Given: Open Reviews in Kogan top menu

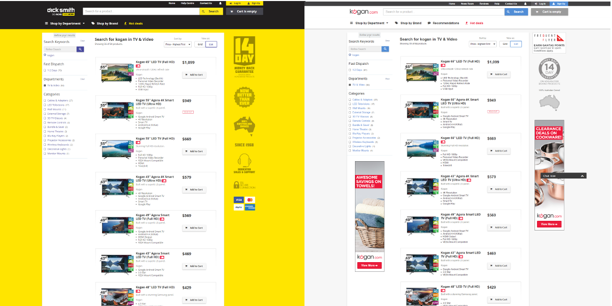Looking at the screenshot, I should click(x=484, y=4).
